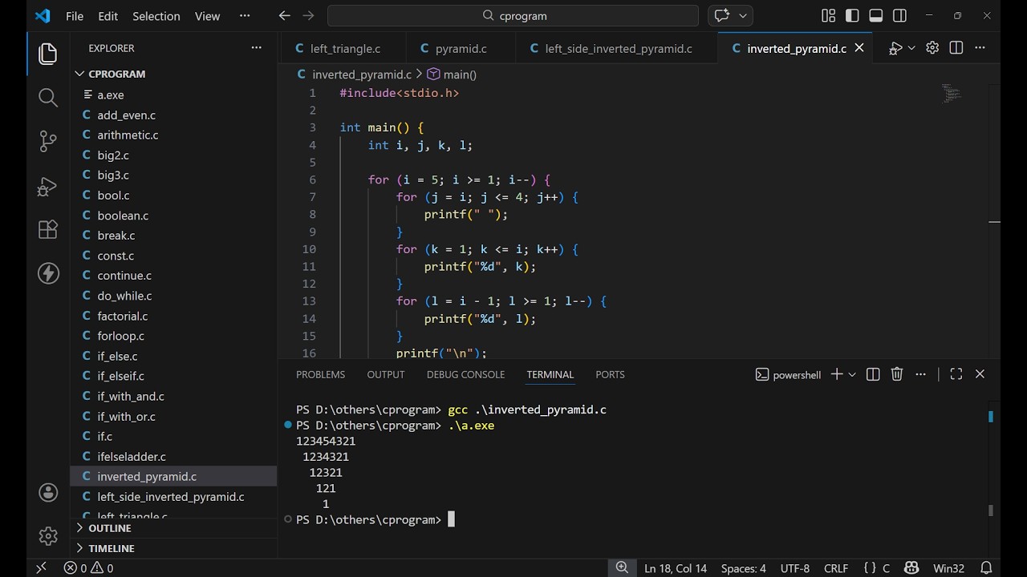This screenshot has width=1027, height=577.
Task: Click zoom magnifier icon in status bar
Action: point(622,568)
